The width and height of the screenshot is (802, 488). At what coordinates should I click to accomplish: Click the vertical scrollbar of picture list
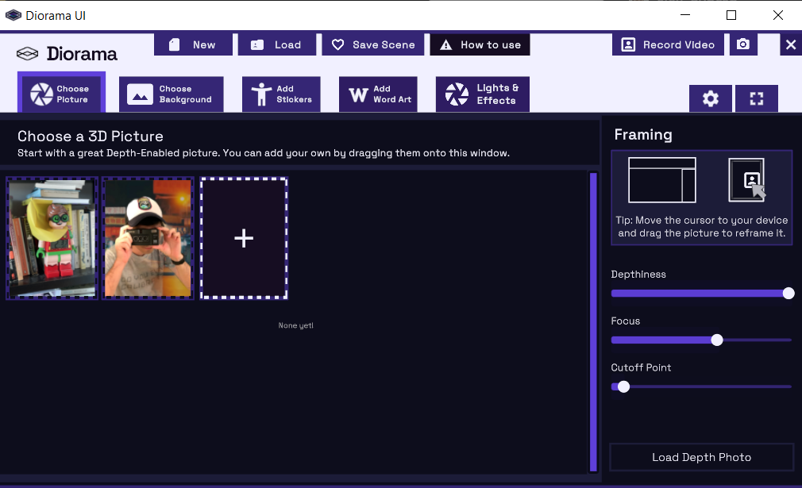pyautogui.click(x=593, y=321)
